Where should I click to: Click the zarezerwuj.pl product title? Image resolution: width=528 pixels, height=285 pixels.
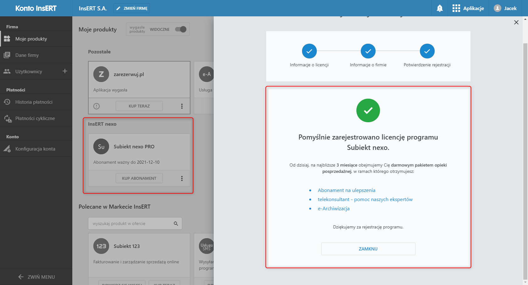tap(129, 74)
